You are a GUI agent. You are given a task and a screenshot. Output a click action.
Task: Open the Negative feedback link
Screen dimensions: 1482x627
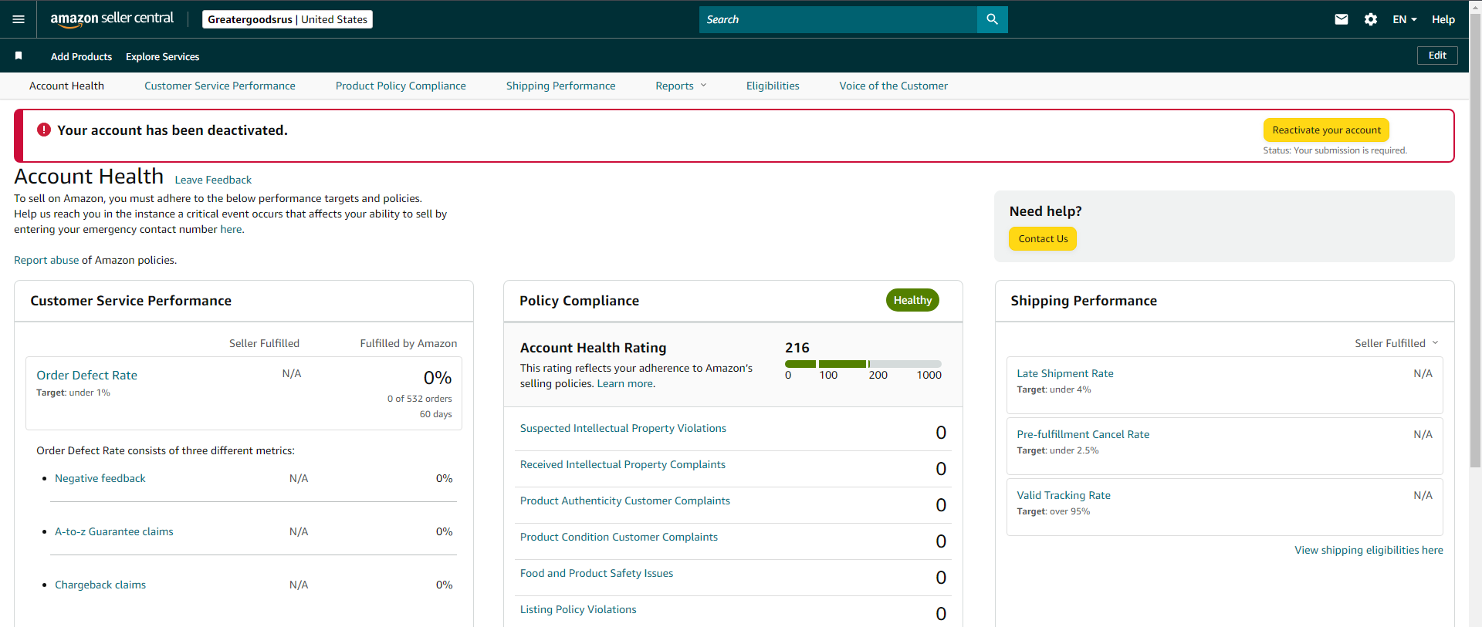(x=100, y=478)
